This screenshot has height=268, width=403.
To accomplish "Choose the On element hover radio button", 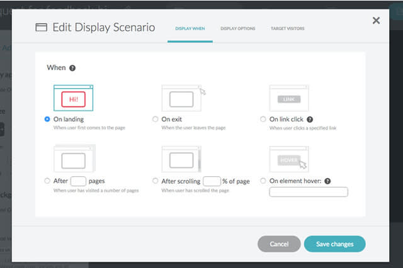I will 263,181.
